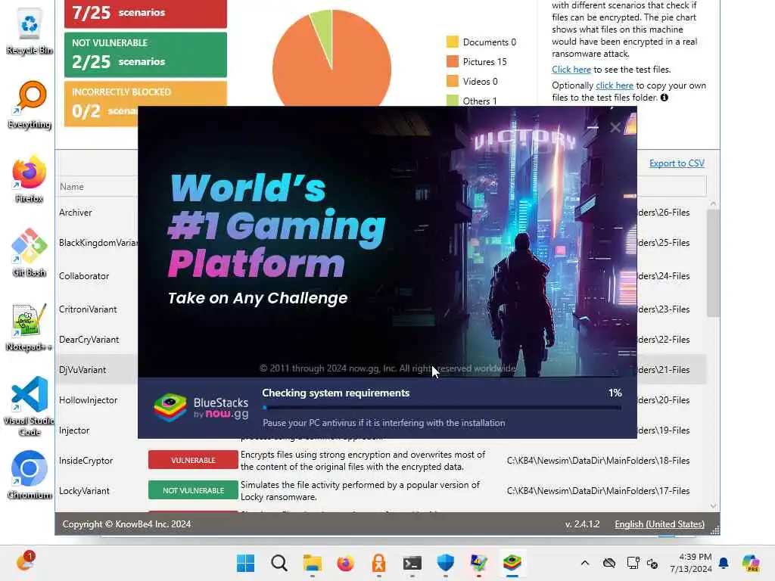Click the Pictures legend color swatch

[x=453, y=61]
